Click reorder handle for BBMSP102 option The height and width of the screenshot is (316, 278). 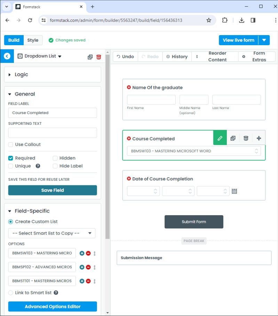94,267
